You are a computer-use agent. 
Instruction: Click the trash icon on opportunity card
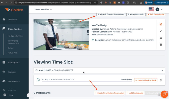point(161,44)
